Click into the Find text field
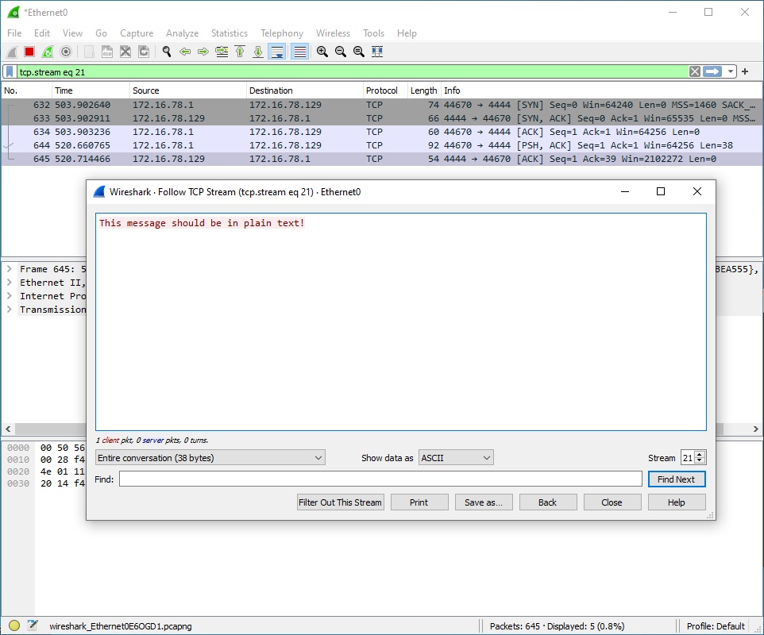764x635 pixels. coord(380,479)
